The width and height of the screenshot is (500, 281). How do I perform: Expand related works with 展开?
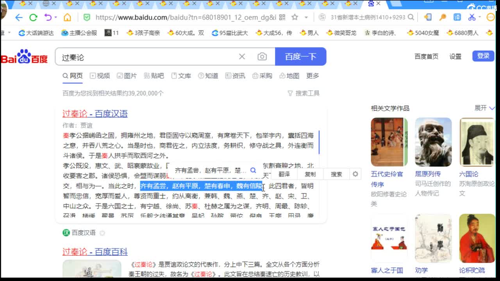click(484, 108)
